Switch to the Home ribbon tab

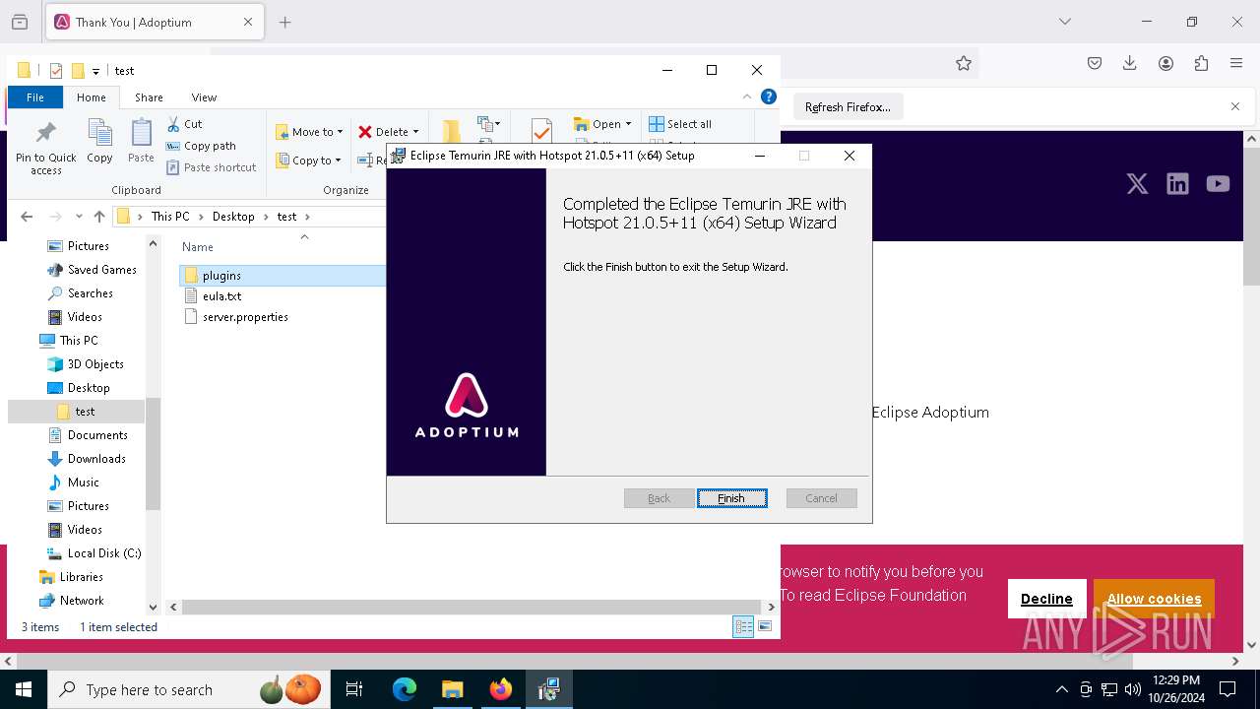pyautogui.click(x=92, y=97)
